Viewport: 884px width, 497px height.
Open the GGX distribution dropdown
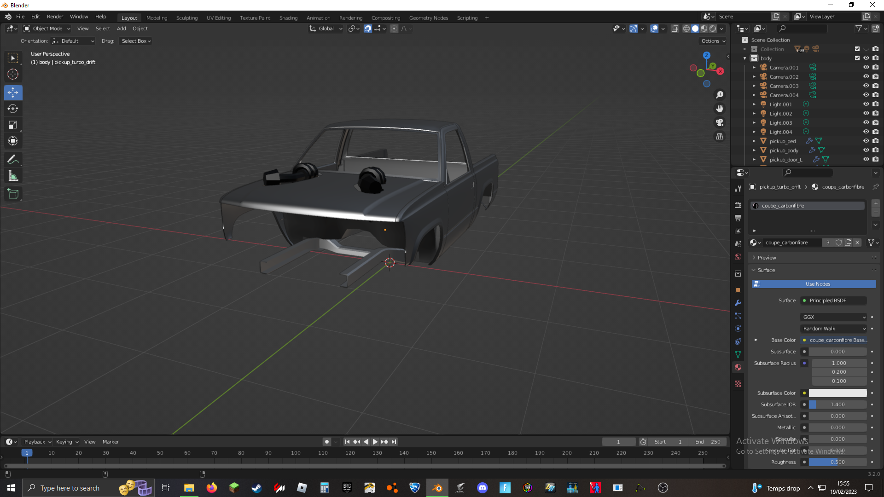[x=834, y=317]
